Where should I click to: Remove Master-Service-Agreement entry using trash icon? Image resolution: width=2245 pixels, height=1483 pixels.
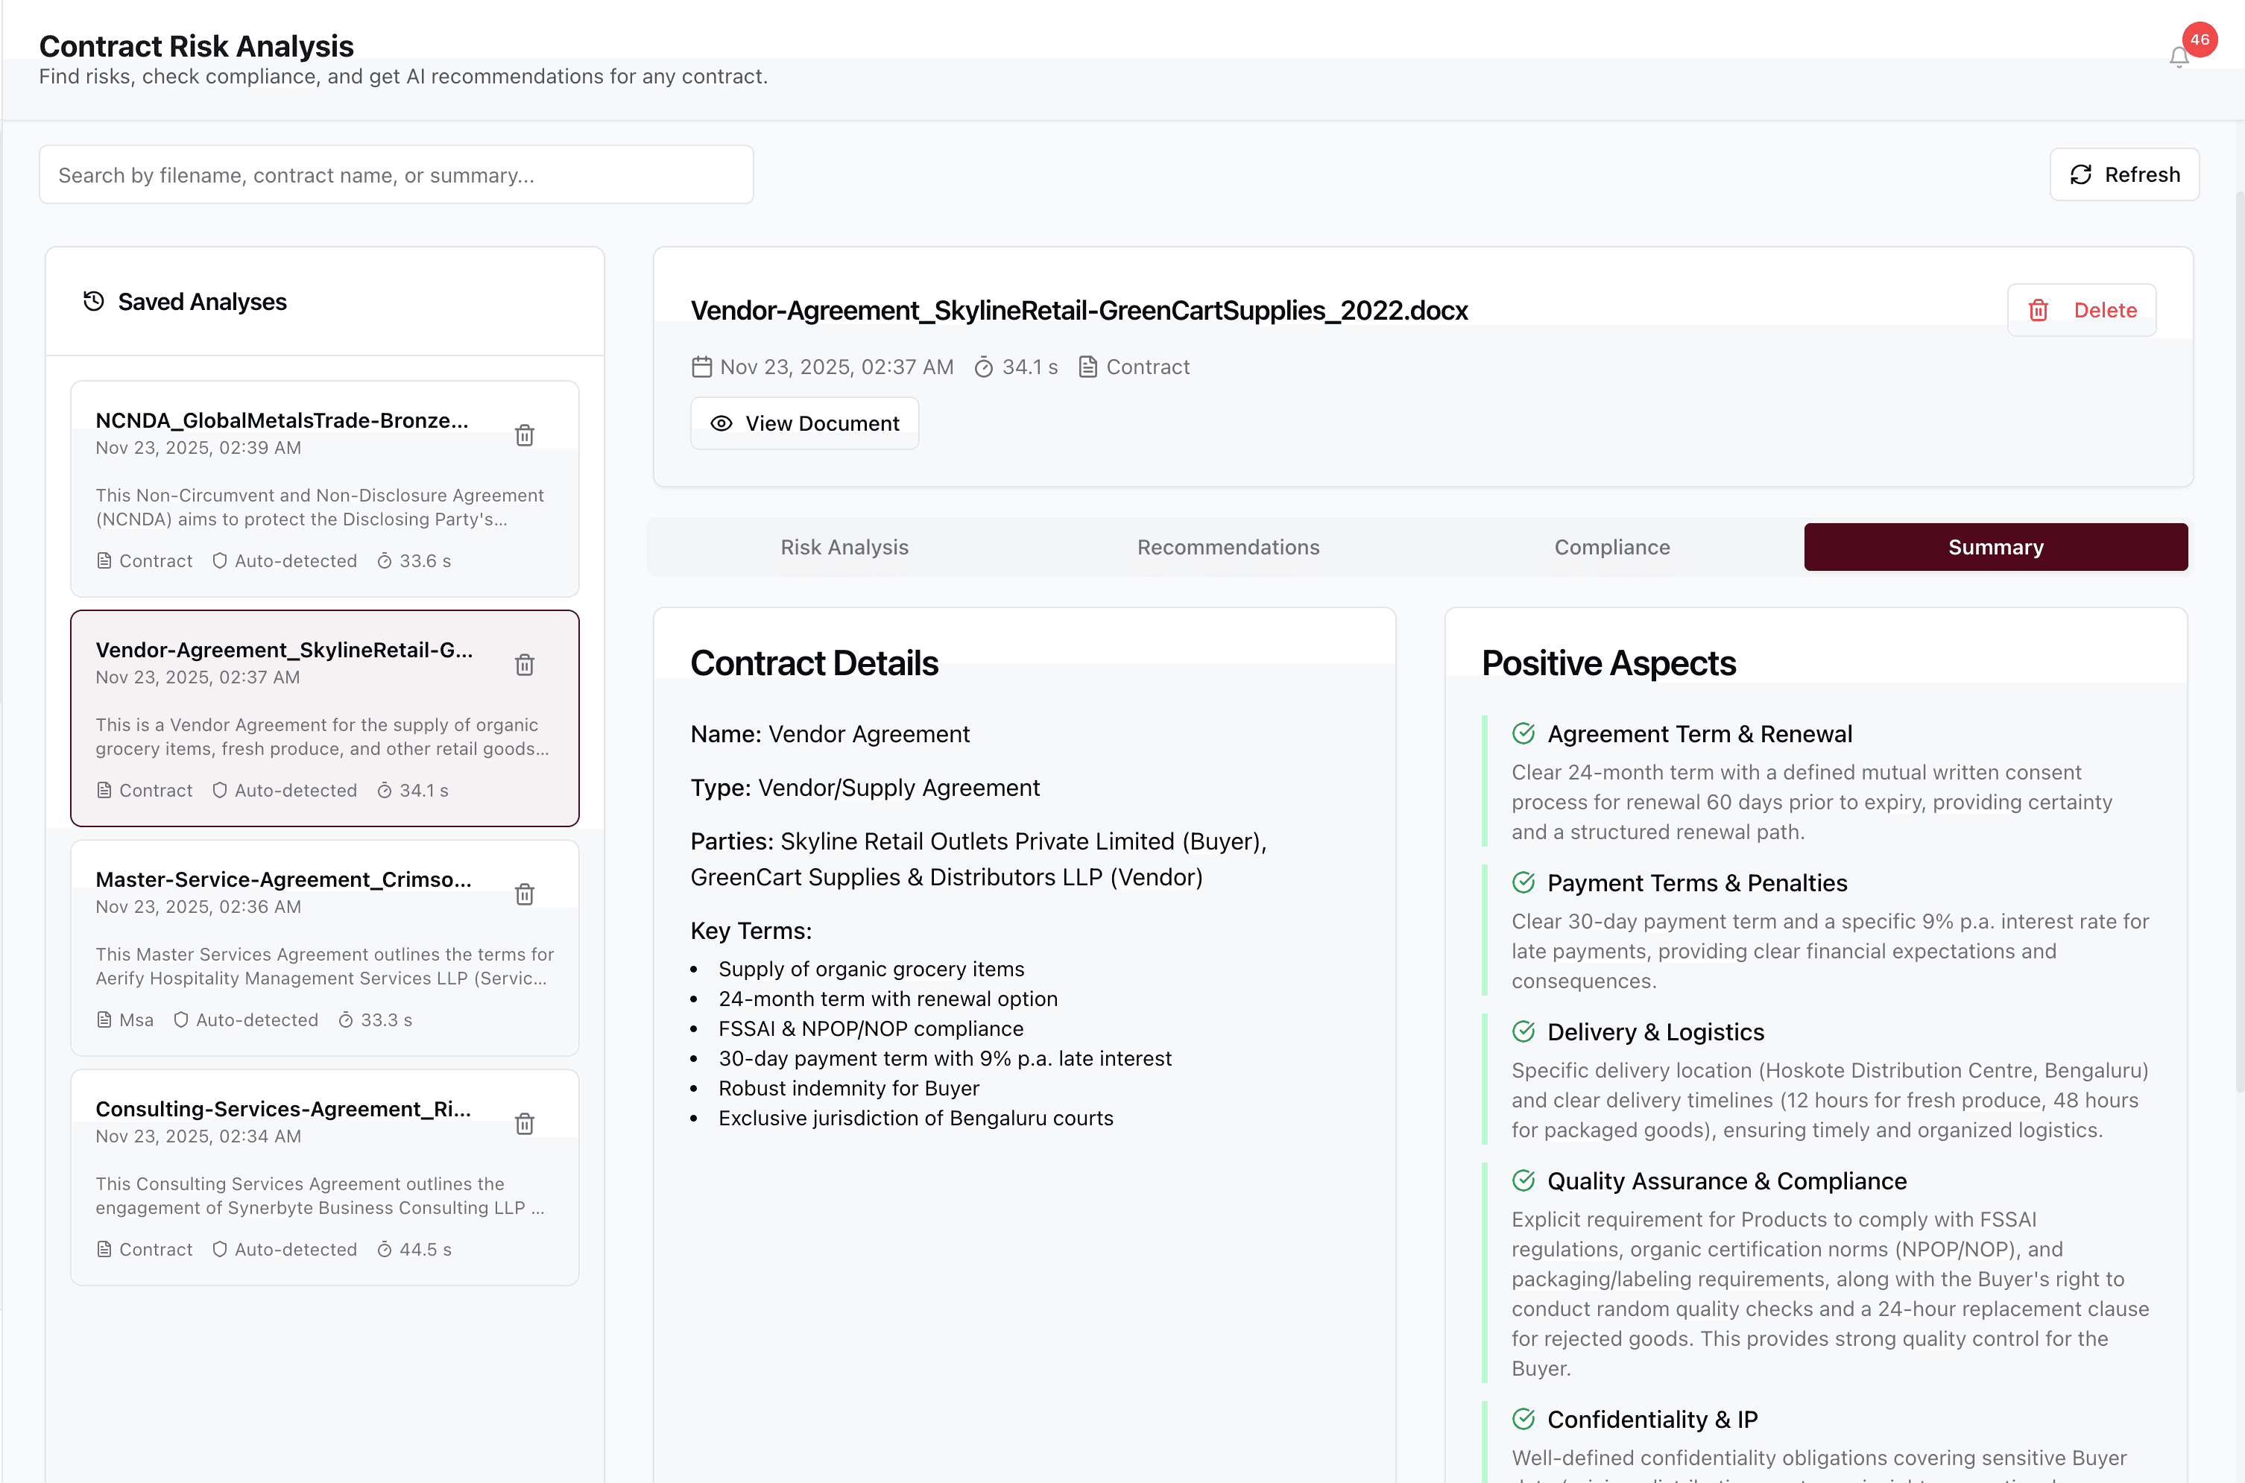click(x=525, y=894)
